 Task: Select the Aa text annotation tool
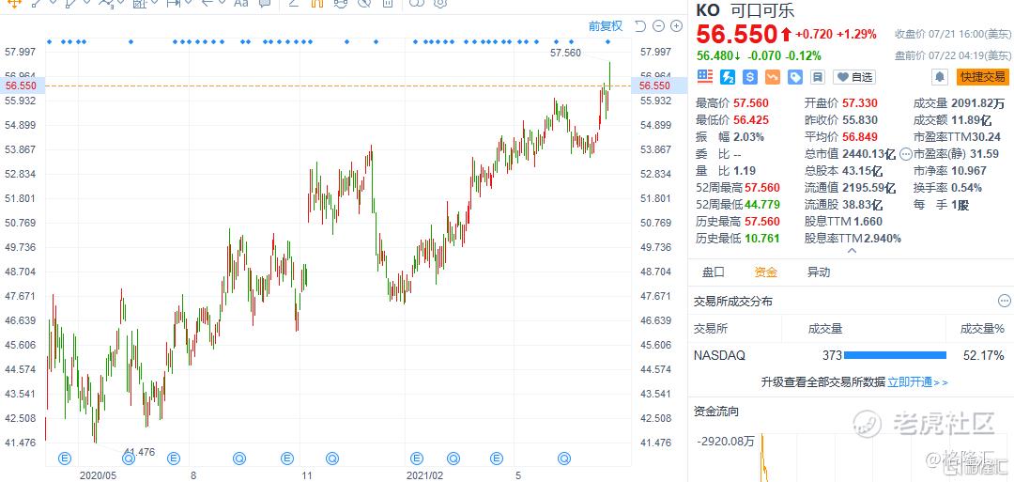click(240, 3)
